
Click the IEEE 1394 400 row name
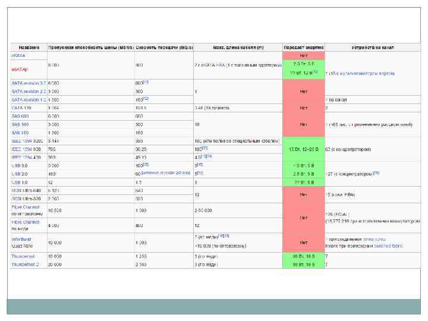point(26,158)
